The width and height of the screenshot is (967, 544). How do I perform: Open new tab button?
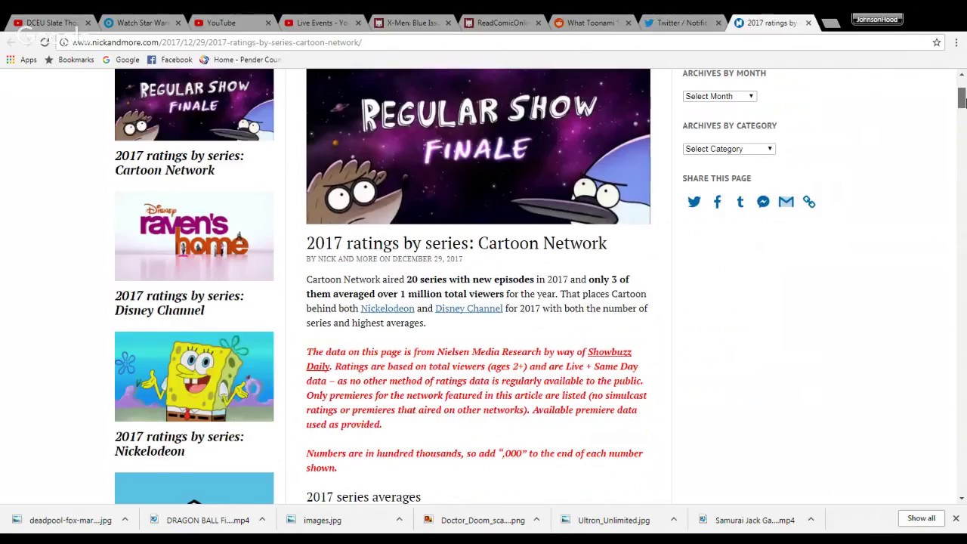pyautogui.click(x=831, y=23)
